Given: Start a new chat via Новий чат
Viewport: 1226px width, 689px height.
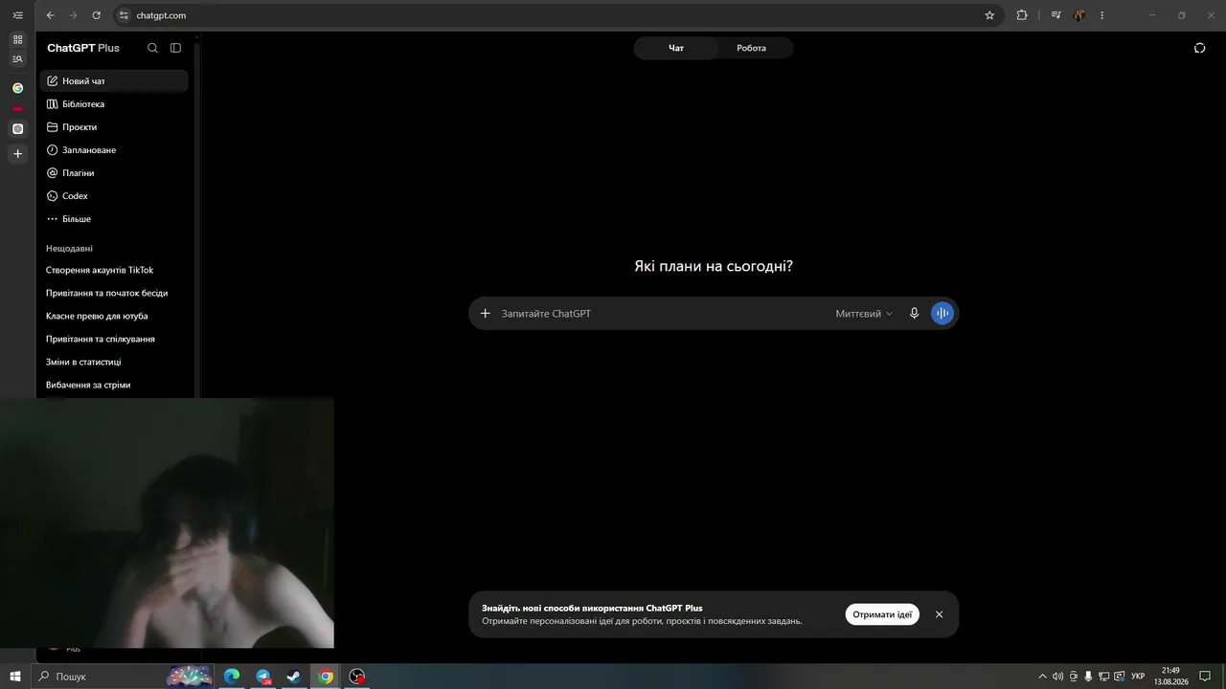Looking at the screenshot, I should pos(114,81).
